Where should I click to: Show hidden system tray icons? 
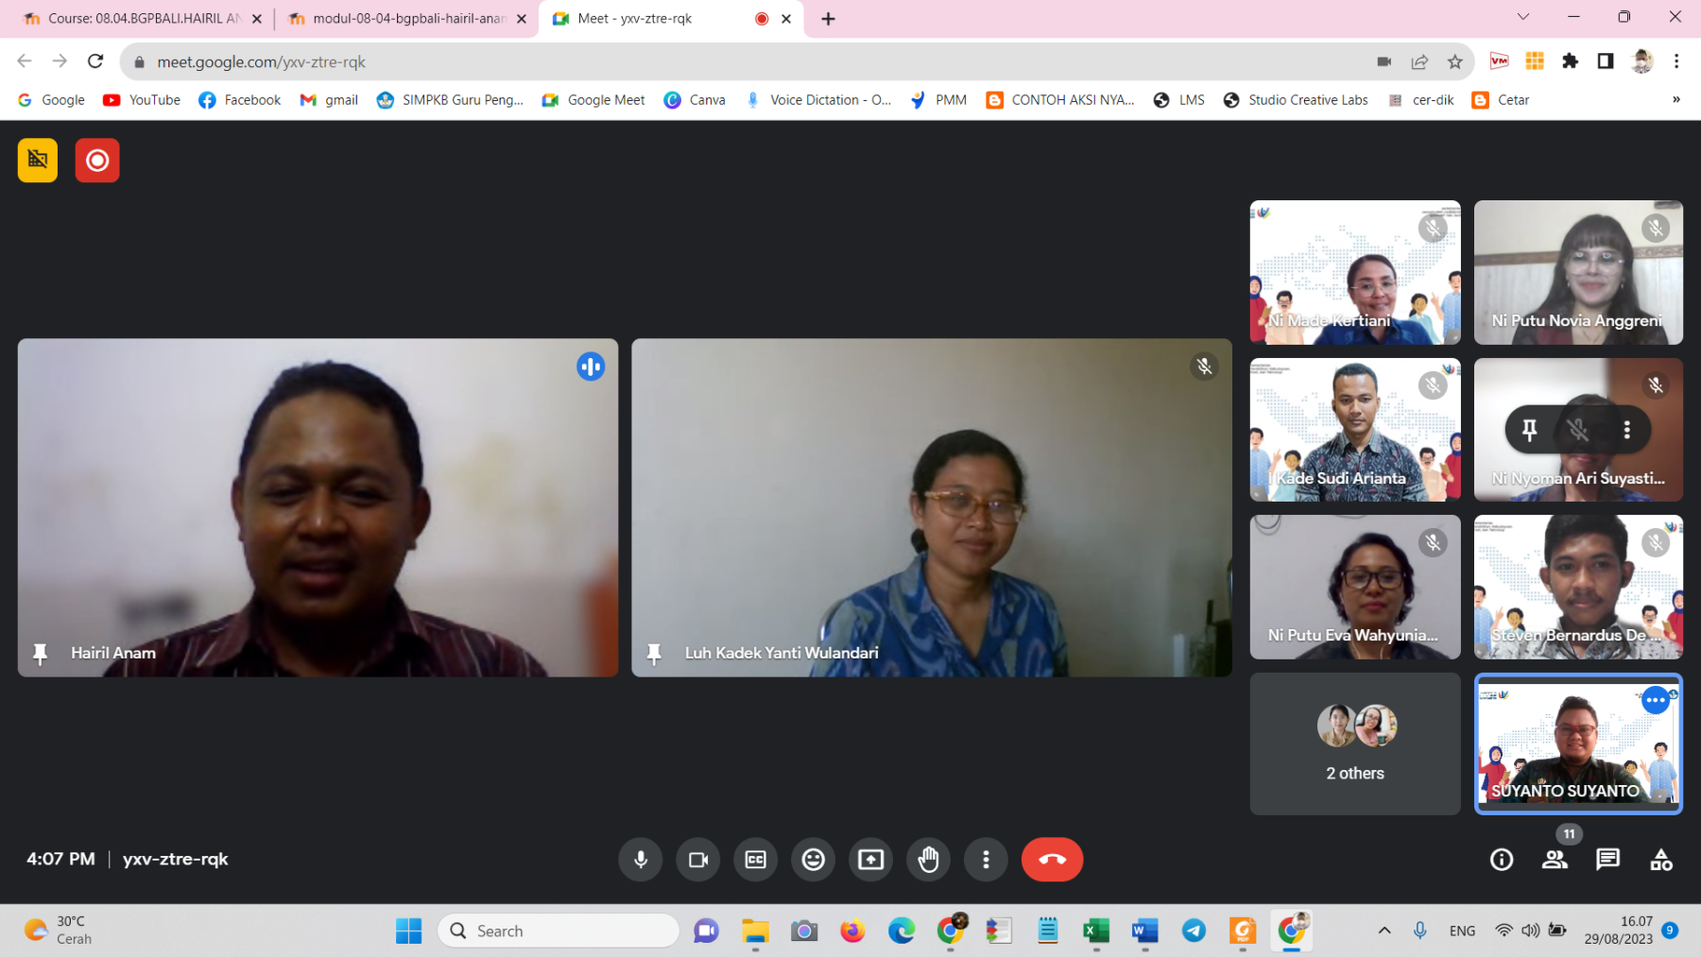1384,931
